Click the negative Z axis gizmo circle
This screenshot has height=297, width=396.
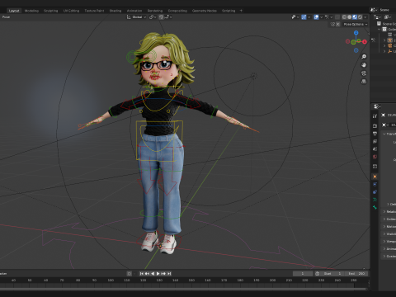coord(356,50)
